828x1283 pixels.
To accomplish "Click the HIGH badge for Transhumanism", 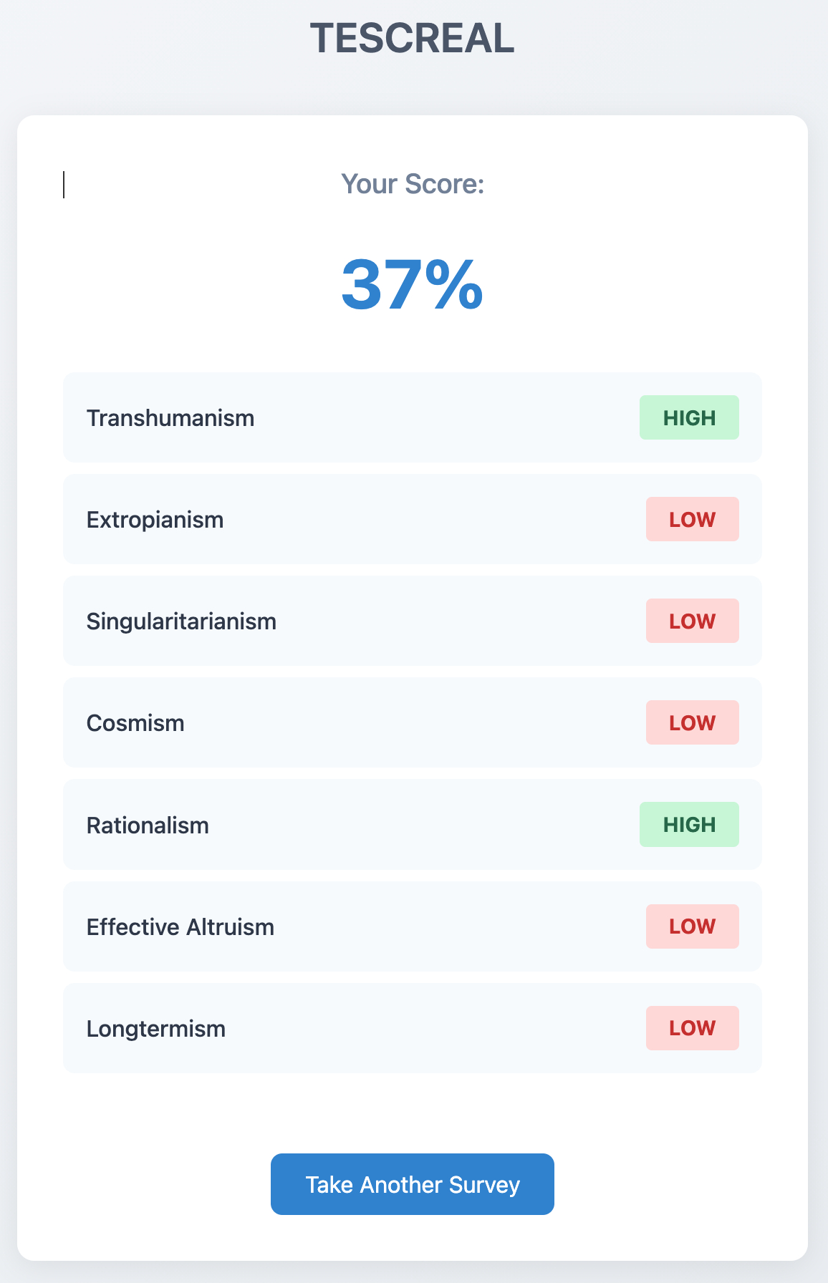I will coord(689,417).
